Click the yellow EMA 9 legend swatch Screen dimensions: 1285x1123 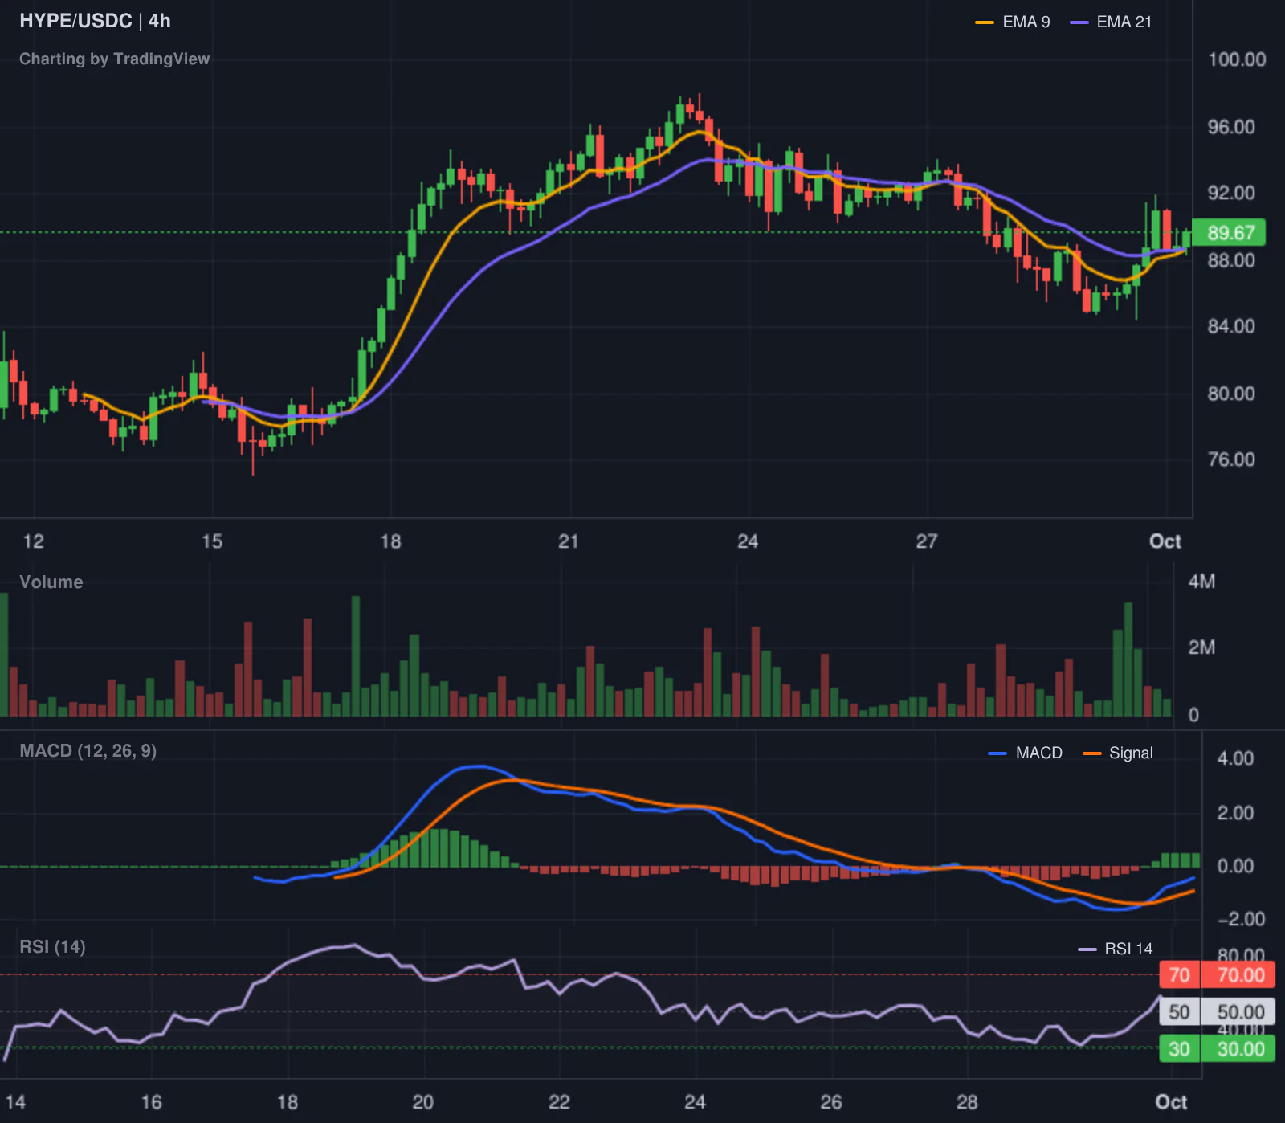985,22
